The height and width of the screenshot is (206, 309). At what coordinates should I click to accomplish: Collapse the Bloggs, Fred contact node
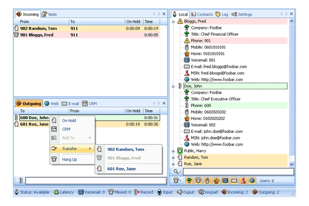point(173,22)
